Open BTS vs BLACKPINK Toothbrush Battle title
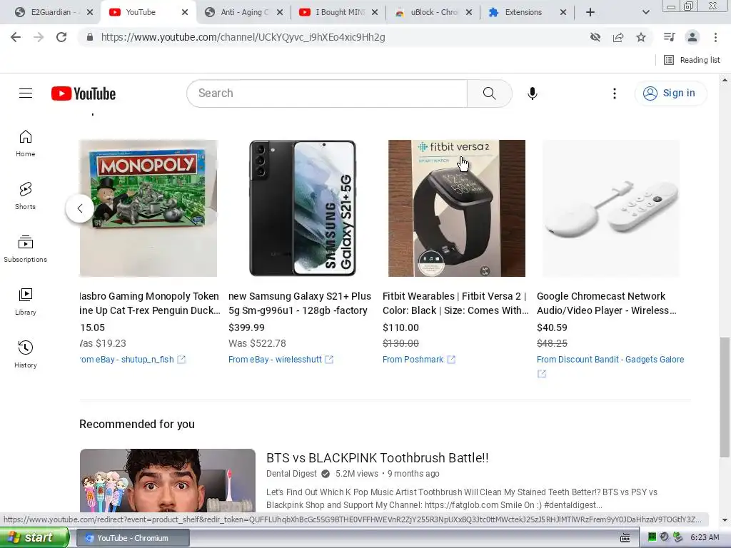 [377, 457]
